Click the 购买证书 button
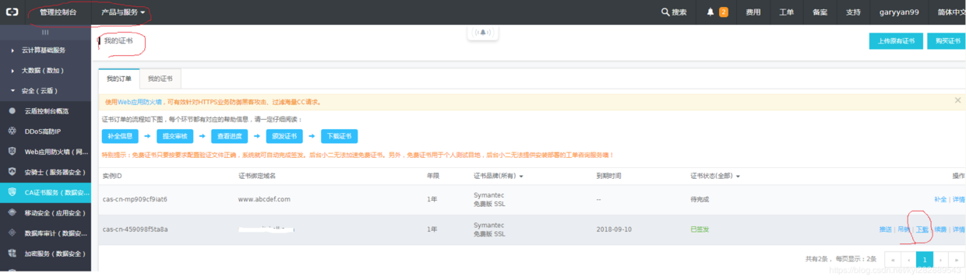Screen dimensions: 966x280 coord(947,41)
